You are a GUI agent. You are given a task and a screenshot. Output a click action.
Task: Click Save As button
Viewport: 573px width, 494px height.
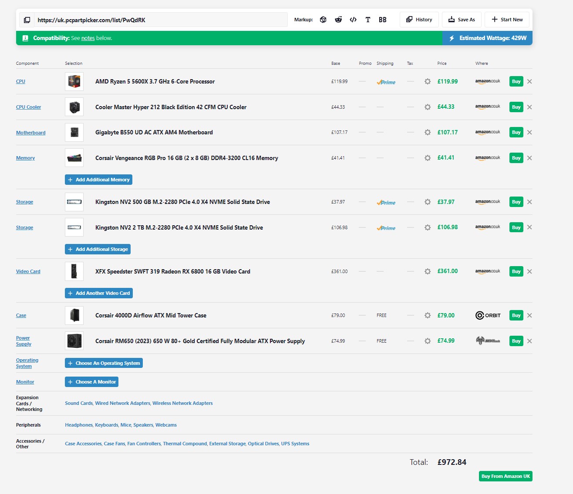462,20
